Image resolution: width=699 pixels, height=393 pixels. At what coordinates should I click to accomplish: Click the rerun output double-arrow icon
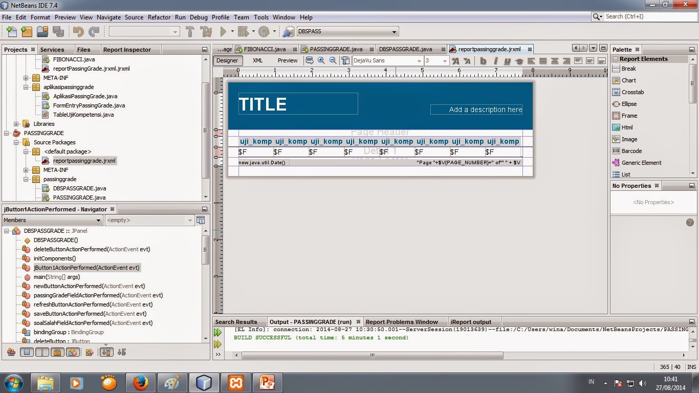click(x=217, y=333)
